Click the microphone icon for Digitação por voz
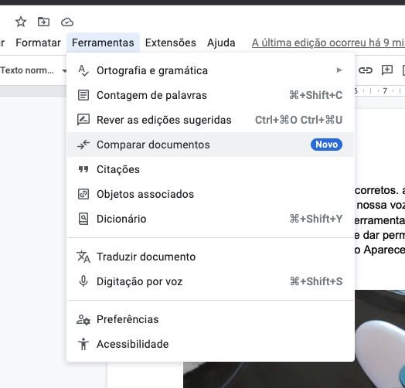Viewport: 405px width, 388px height. coord(83,281)
